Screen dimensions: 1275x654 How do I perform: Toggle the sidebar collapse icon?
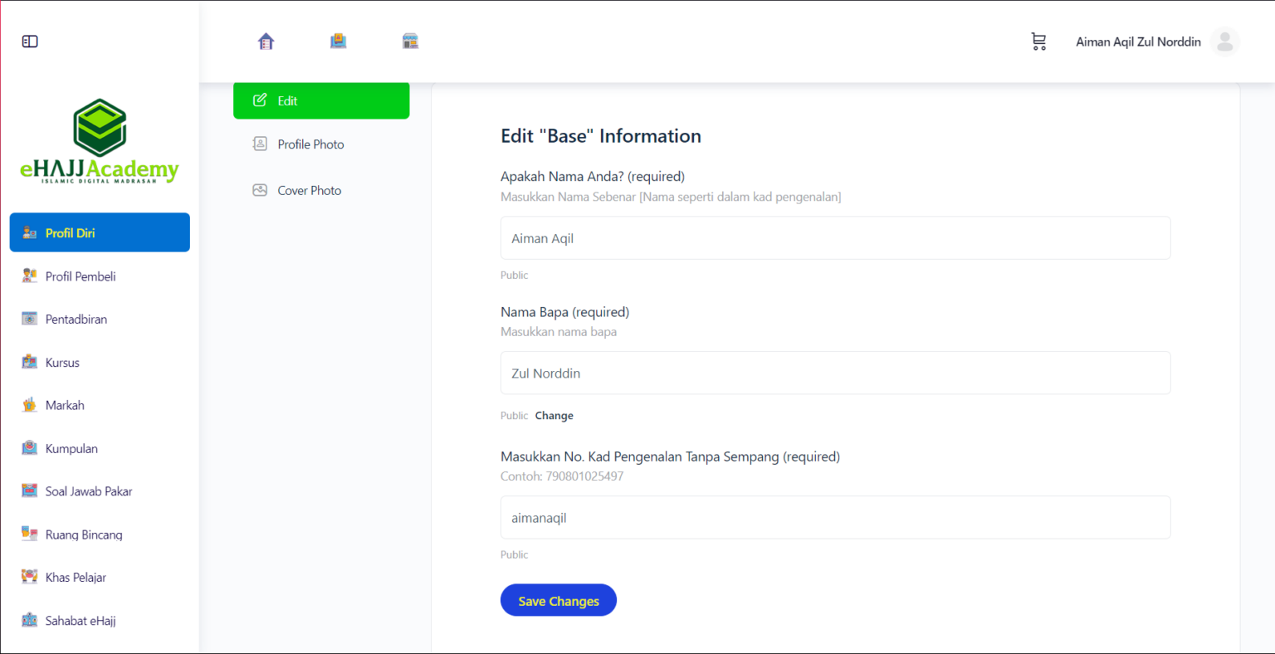(x=30, y=41)
